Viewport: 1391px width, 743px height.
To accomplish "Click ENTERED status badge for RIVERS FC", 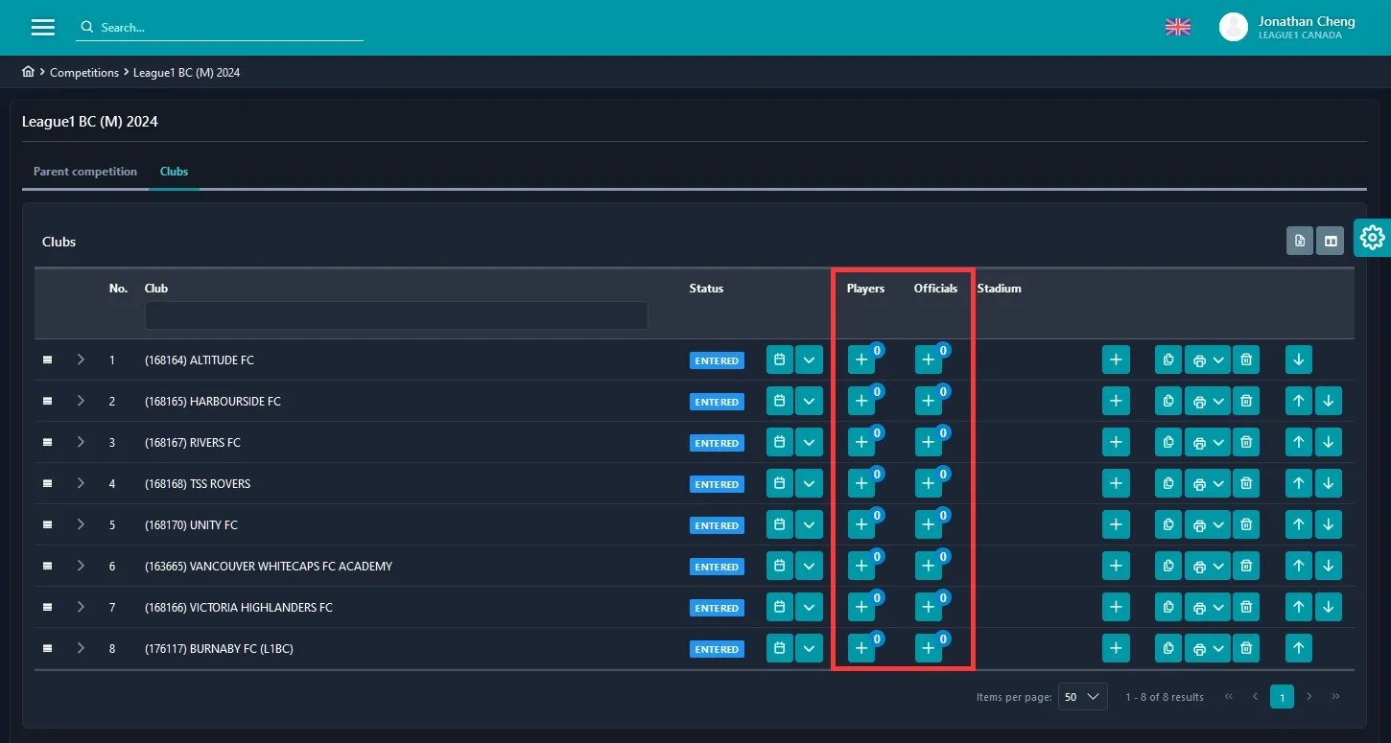I will click(x=717, y=443).
